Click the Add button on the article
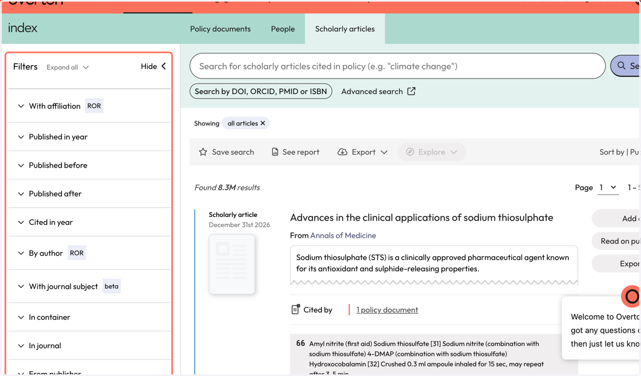The width and height of the screenshot is (641, 376). coord(616,218)
